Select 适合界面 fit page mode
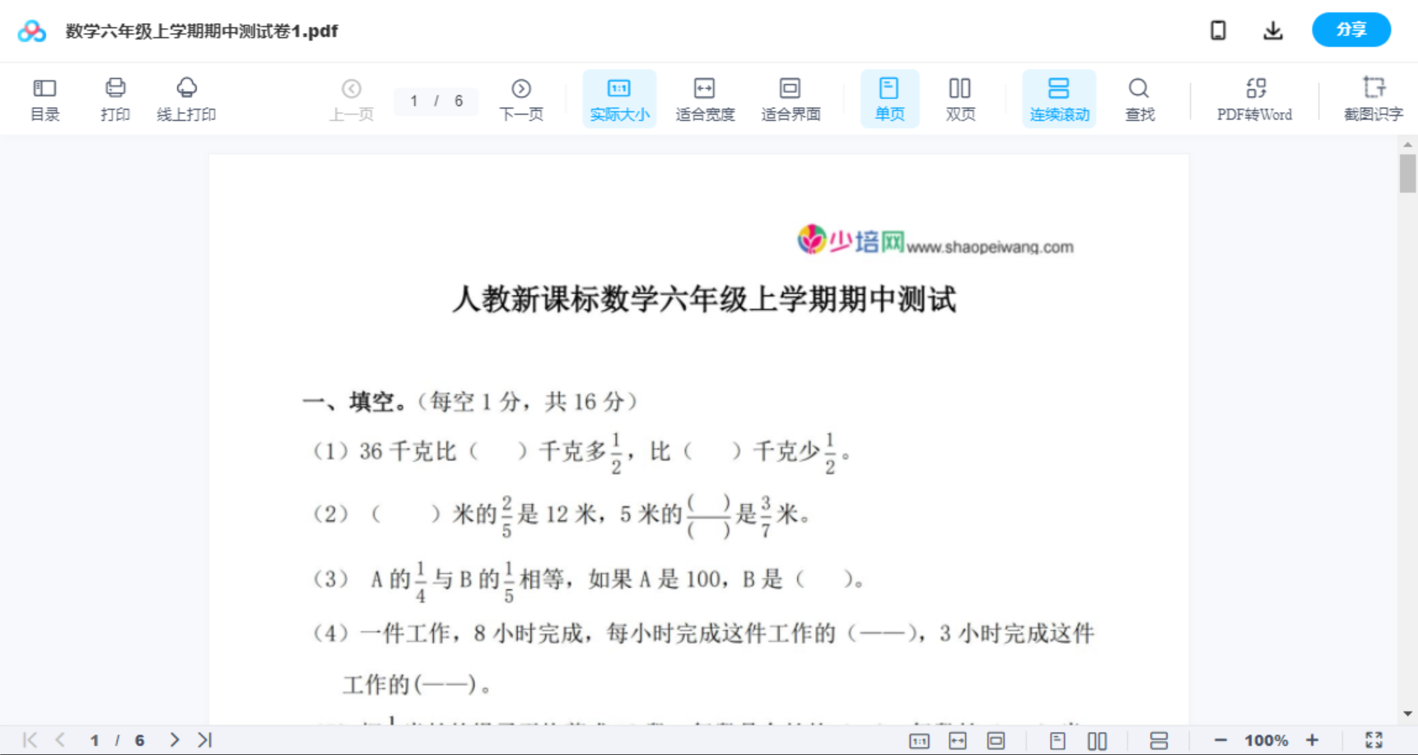 click(791, 98)
